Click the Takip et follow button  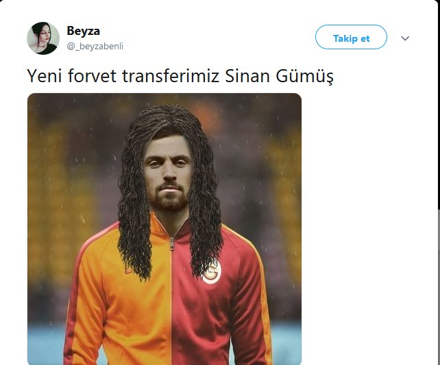[x=351, y=37]
